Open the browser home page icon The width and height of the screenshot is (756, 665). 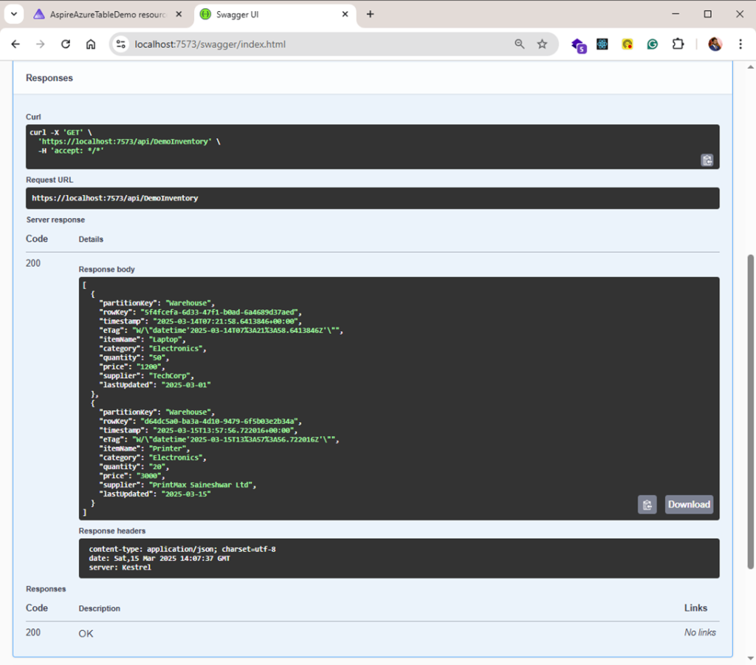90,44
